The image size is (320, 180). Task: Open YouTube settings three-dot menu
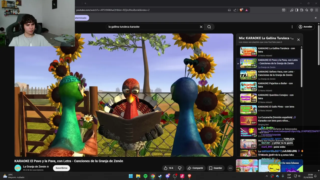tap(292, 27)
